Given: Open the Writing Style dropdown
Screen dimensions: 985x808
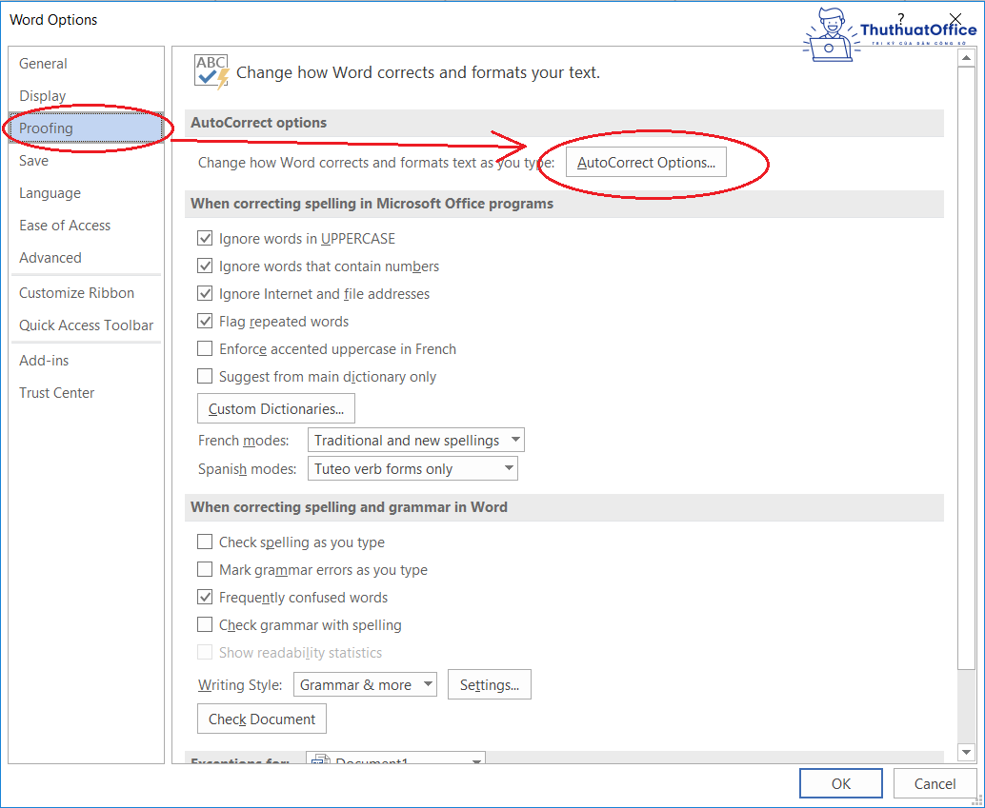Looking at the screenshot, I should 363,684.
